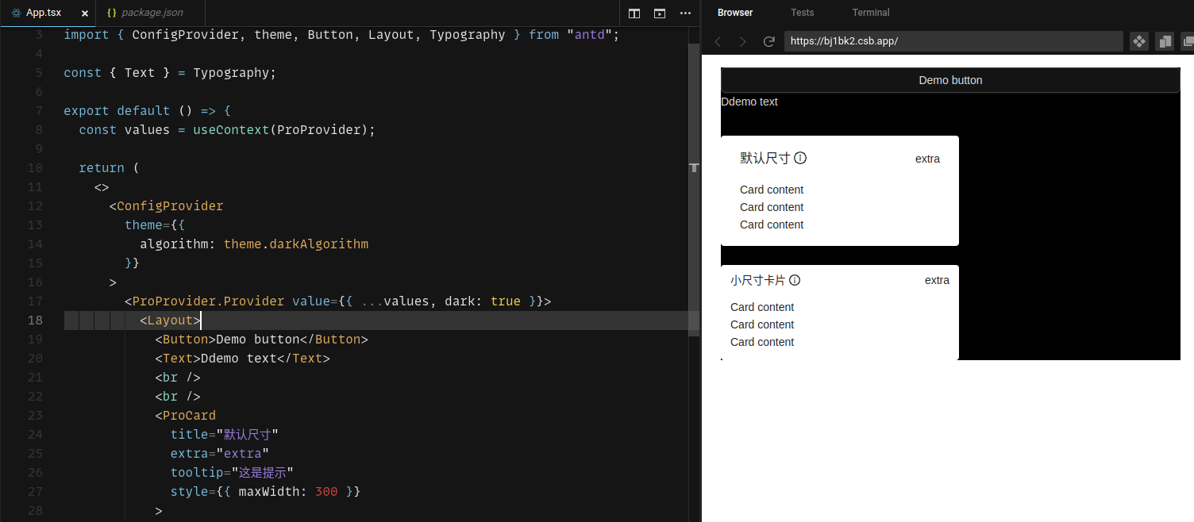Click the tooltip info icon on 小尺寸卡片 card
The width and height of the screenshot is (1194, 522).
click(x=795, y=280)
